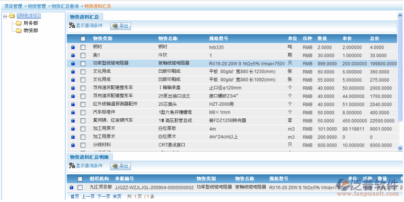Click the upper 显示查询条件 search icon
404x202 pixels.
[72, 26]
